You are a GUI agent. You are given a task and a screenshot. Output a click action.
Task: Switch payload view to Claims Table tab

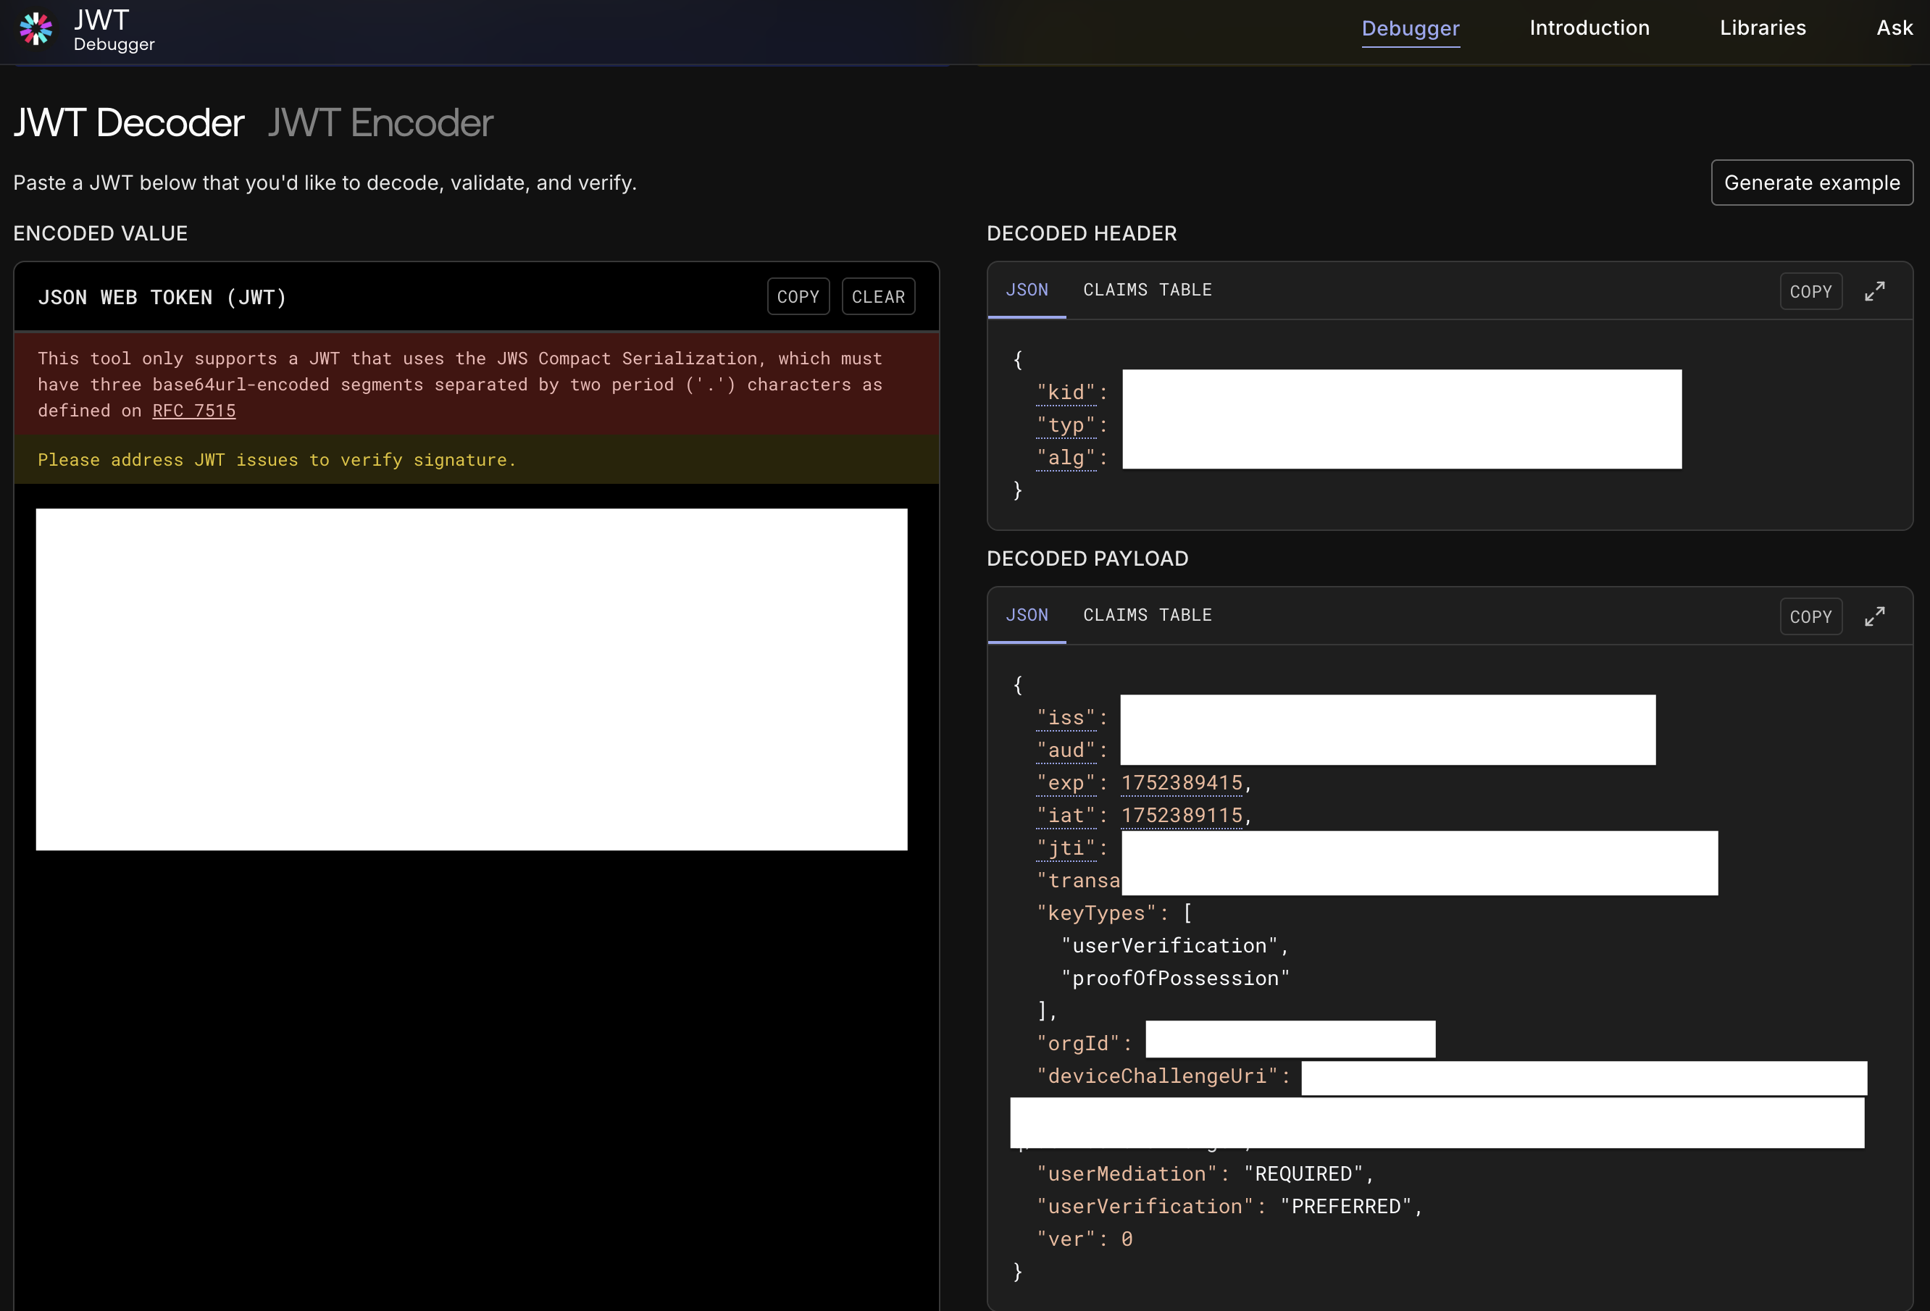click(x=1147, y=615)
